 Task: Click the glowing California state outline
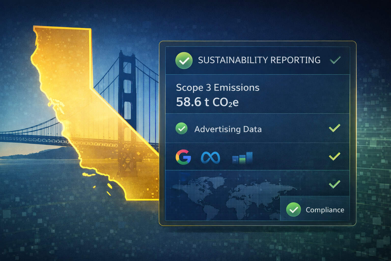coord(76,102)
